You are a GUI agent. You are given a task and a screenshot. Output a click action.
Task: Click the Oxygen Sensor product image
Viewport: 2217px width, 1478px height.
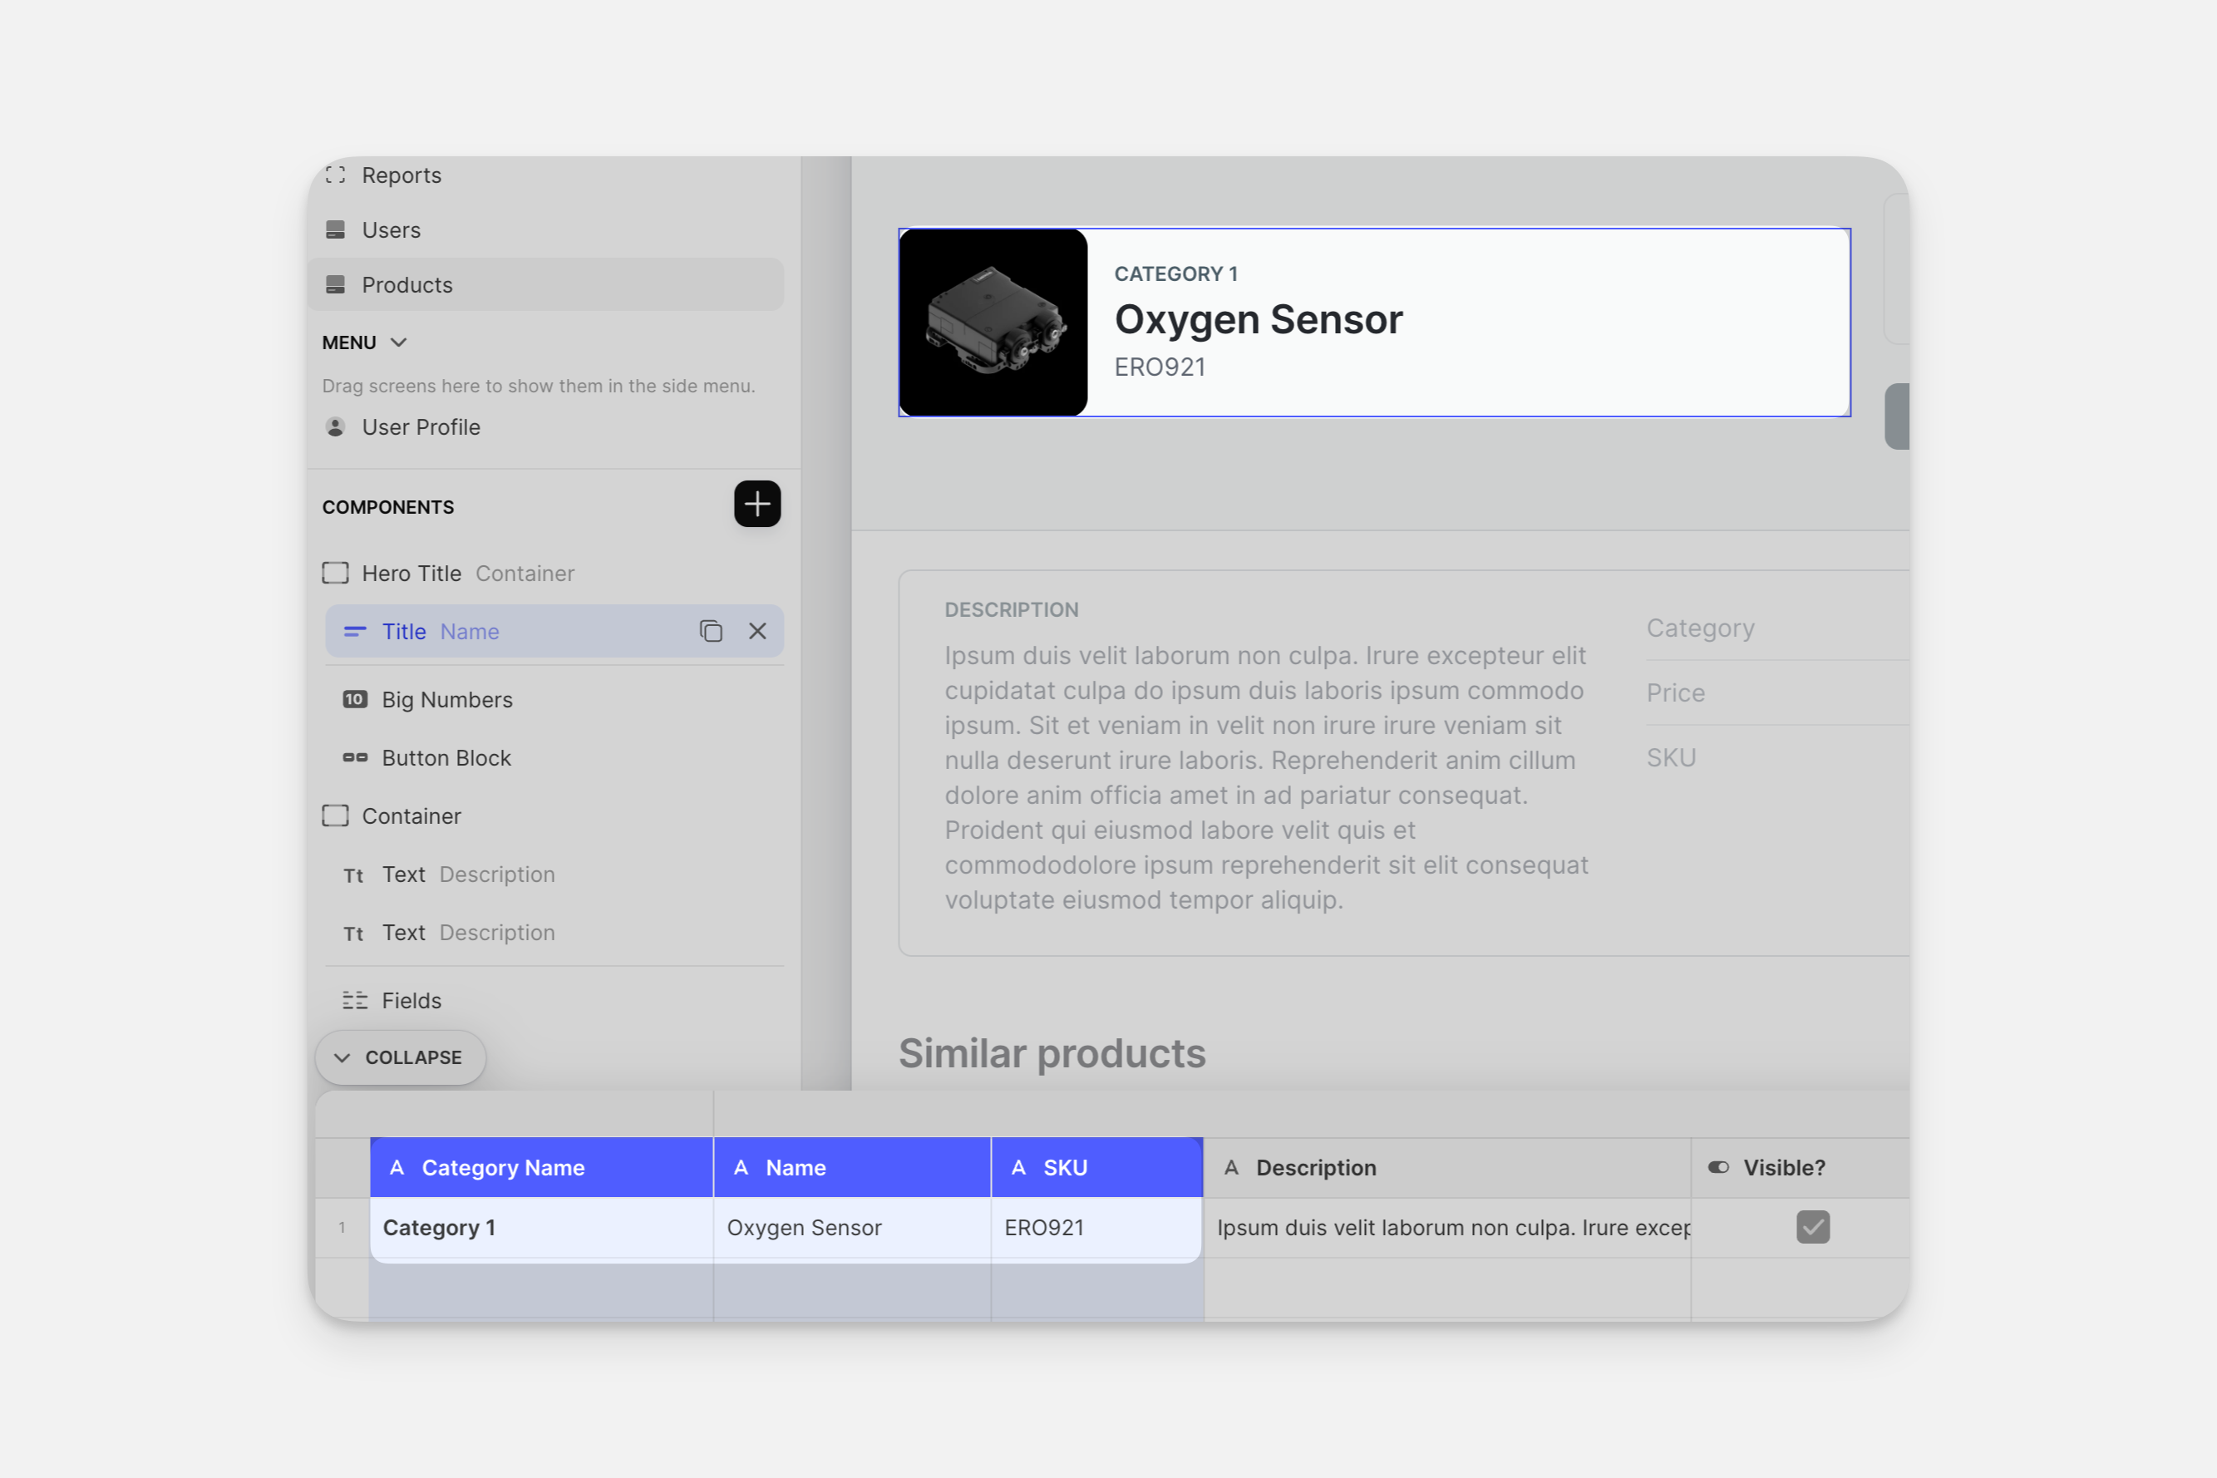tap(993, 323)
